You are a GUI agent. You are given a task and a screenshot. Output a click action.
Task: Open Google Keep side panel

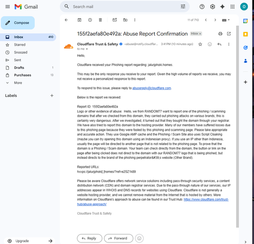(245, 34)
